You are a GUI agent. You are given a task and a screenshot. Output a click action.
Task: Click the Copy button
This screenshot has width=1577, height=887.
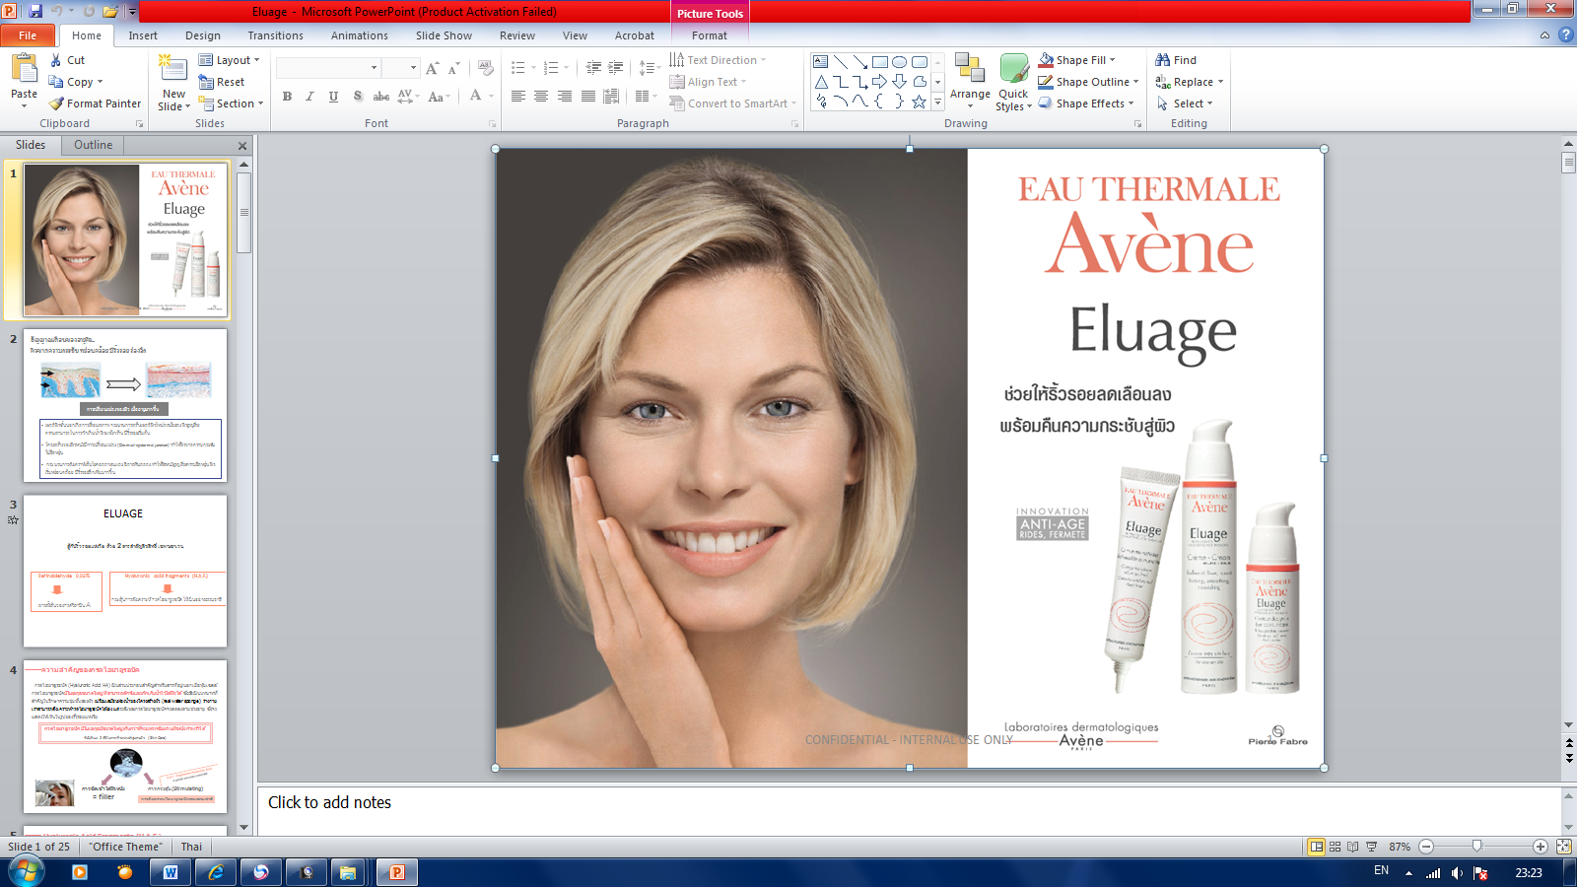coord(76,82)
